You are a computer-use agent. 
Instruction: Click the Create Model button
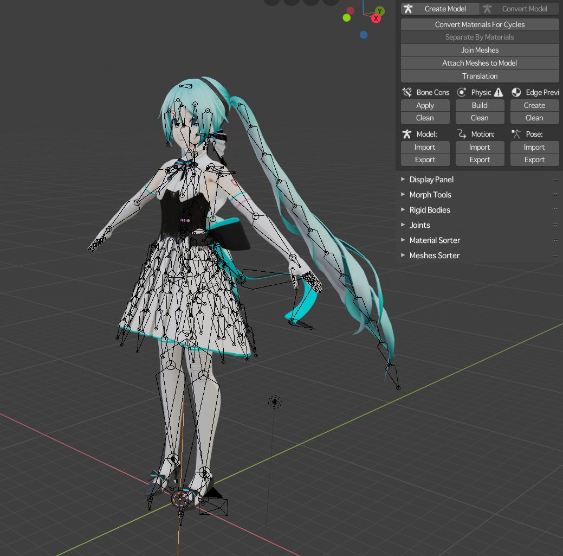click(440, 9)
